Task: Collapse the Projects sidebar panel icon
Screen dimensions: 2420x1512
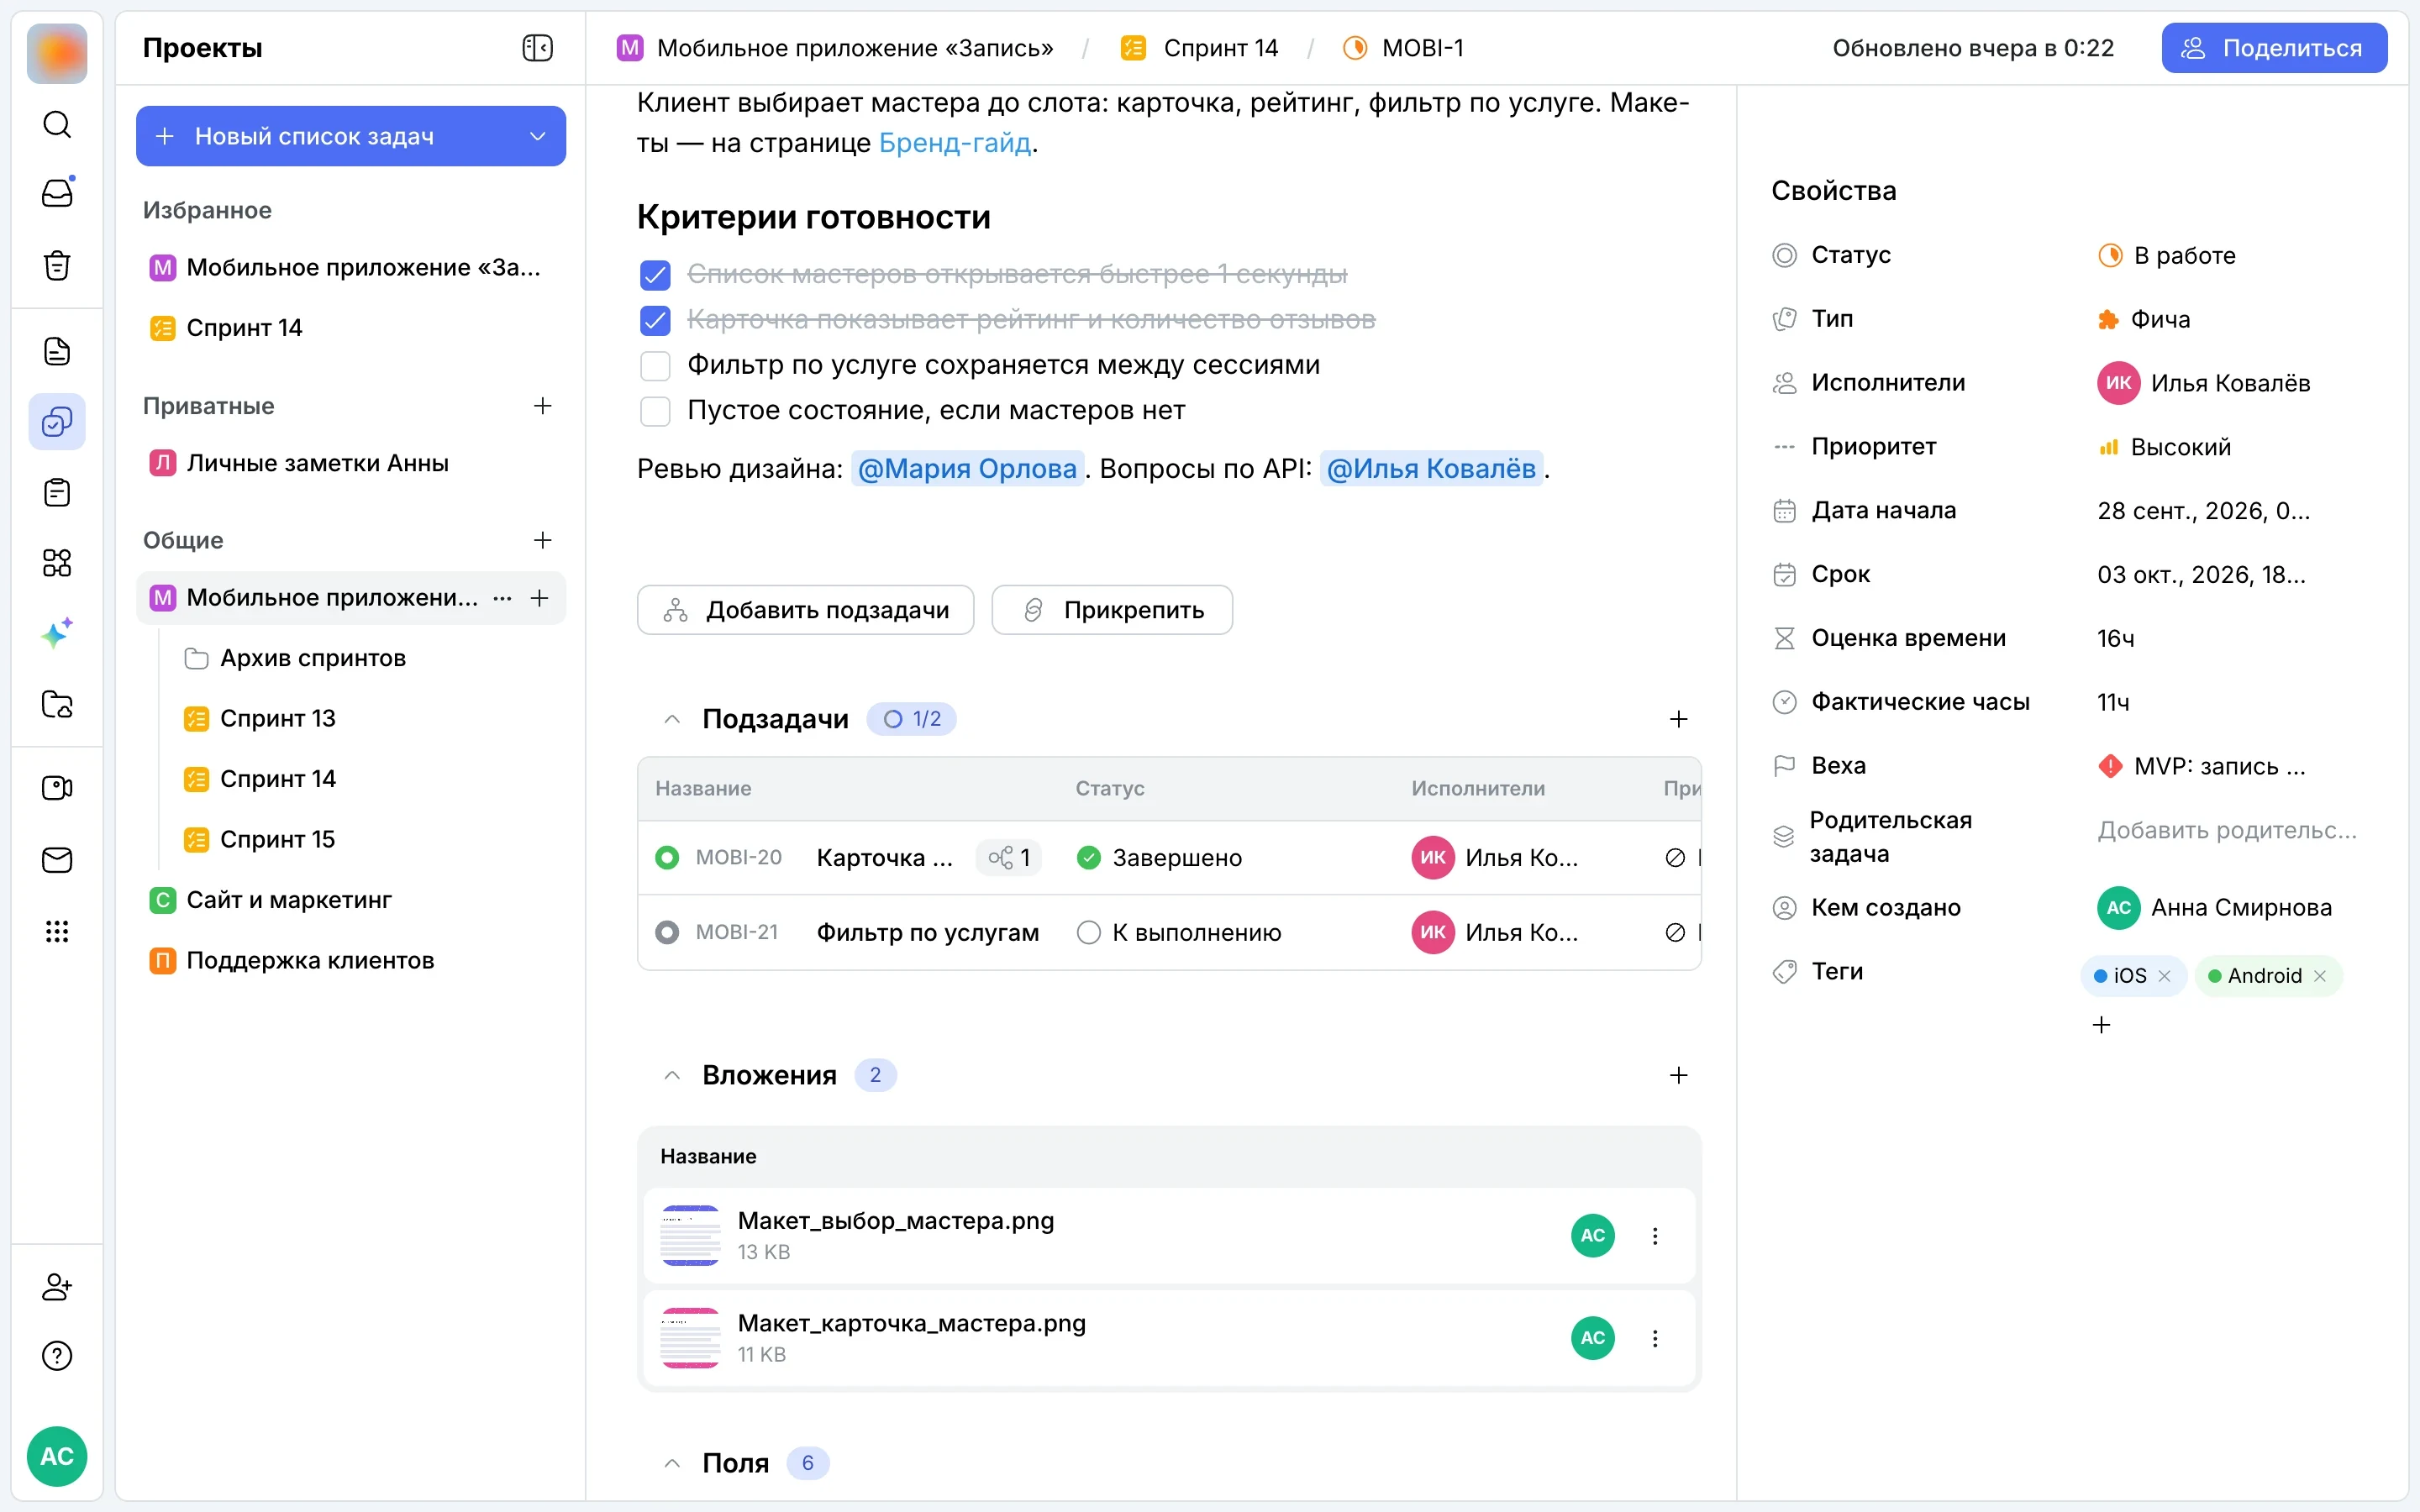Action: [537, 48]
